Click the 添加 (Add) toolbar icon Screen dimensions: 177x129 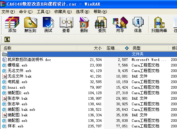click(x=12, y=22)
